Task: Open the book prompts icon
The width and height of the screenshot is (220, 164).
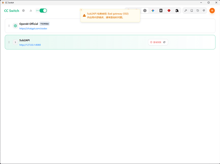Action: click(x=192, y=10)
